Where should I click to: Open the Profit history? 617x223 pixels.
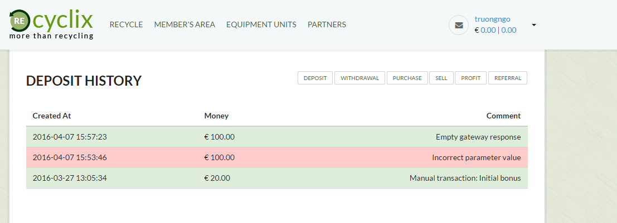(x=470, y=78)
